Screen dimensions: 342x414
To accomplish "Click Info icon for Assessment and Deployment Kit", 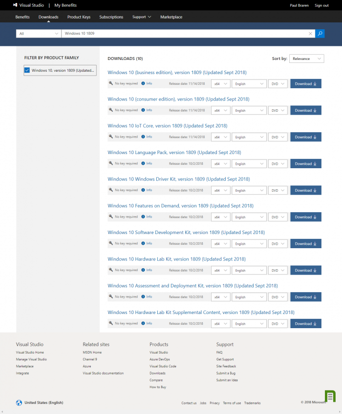I will click(143, 297).
